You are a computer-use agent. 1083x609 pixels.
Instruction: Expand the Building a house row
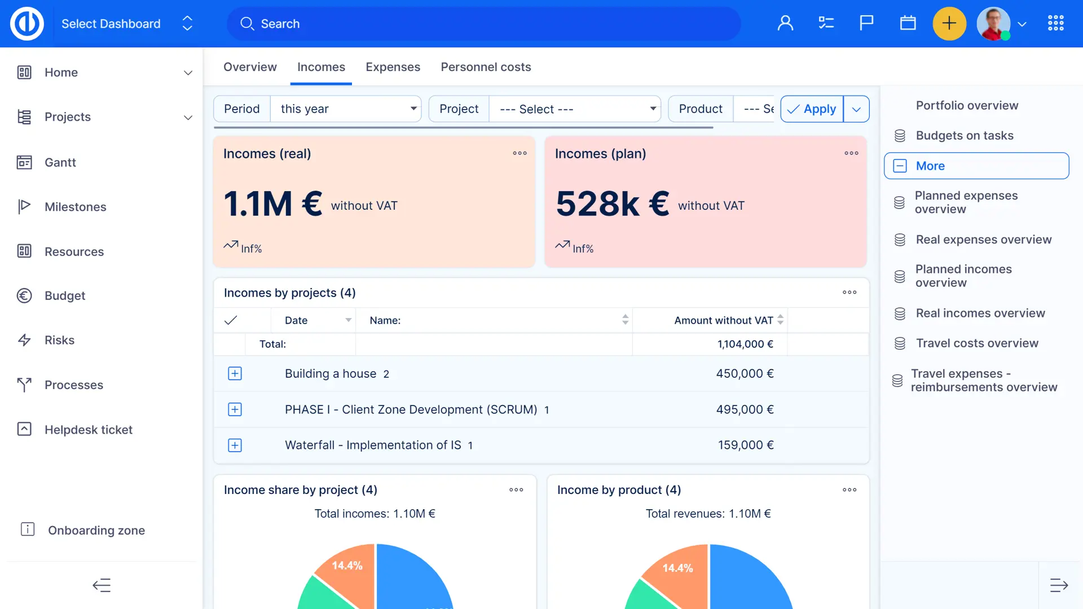[235, 374]
